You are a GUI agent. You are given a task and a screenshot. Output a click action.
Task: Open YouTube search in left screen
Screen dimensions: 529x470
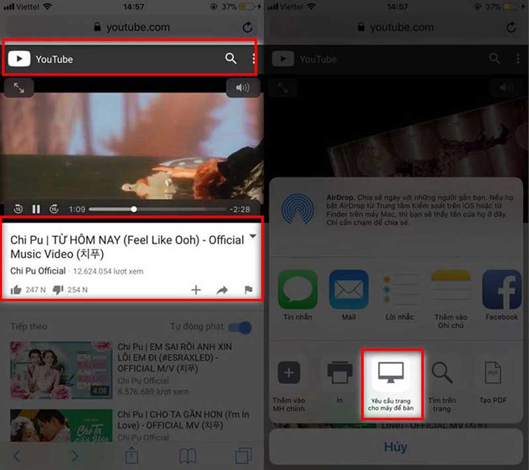(x=231, y=58)
